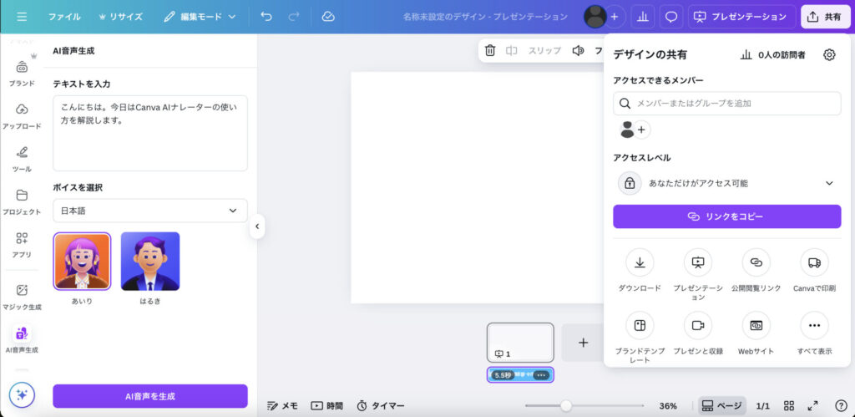This screenshot has width=855, height=417.
Task: Select the はるき voice avatar
Action: click(150, 261)
